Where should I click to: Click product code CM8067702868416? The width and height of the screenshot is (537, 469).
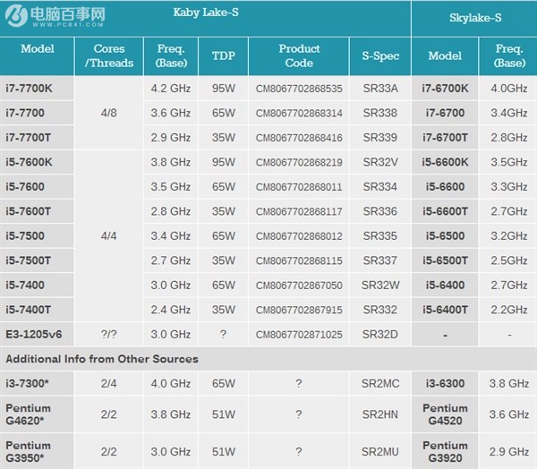(299, 138)
